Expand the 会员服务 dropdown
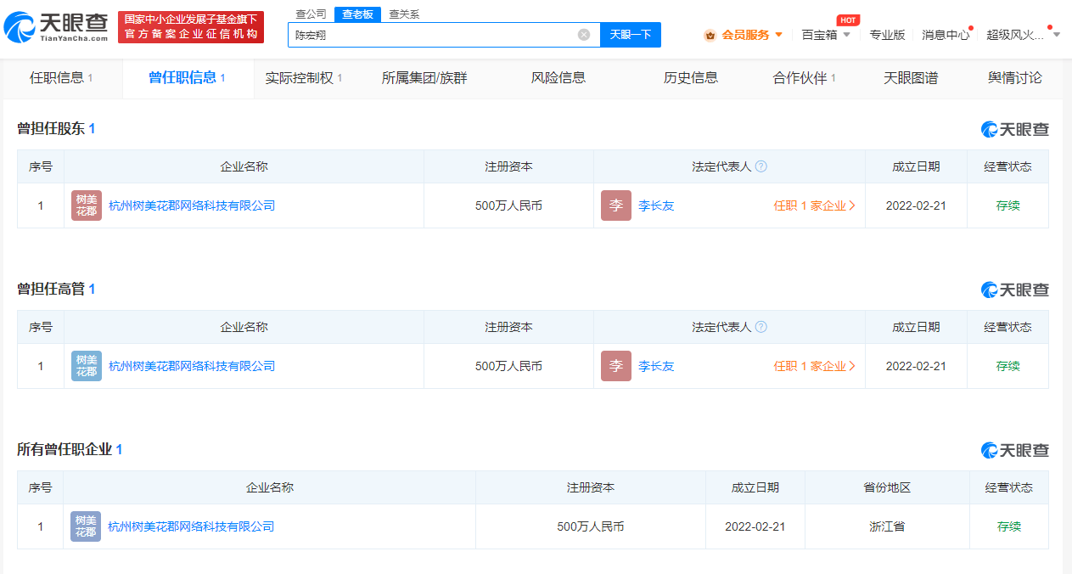Screen dimensions: 1072x574 pyautogui.click(x=778, y=35)
